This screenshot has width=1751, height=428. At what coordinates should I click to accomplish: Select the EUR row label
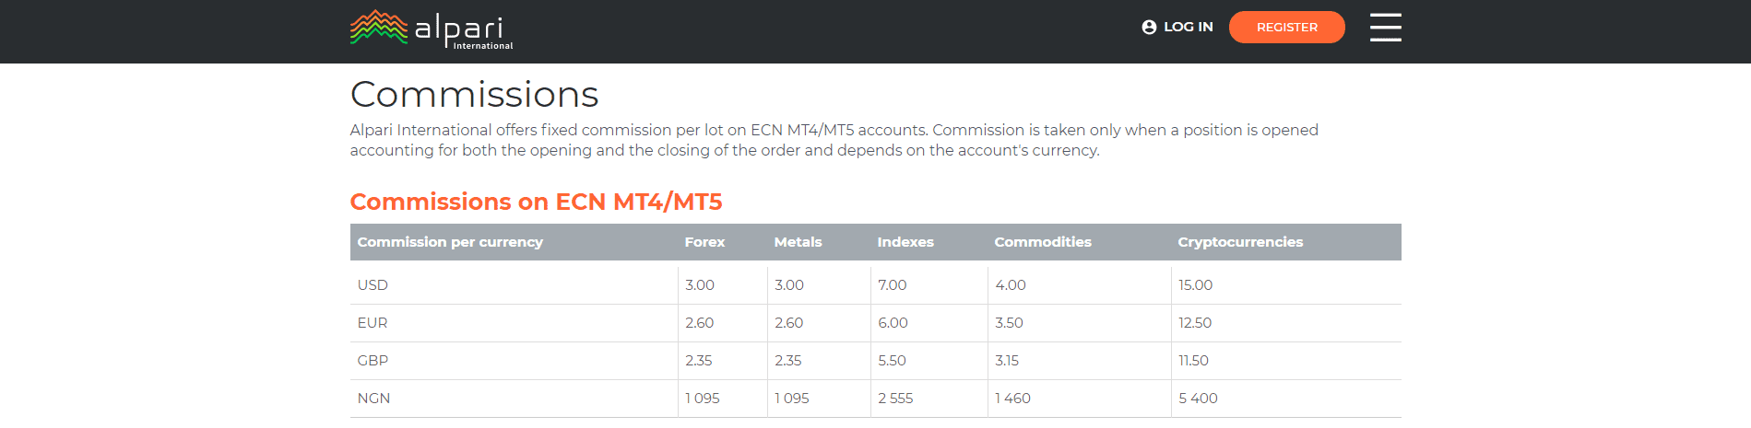(373, 323)
